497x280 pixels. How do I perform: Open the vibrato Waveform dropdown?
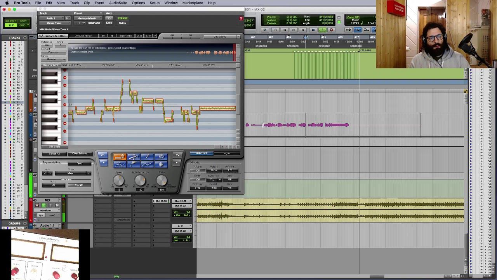click(213, 180)
